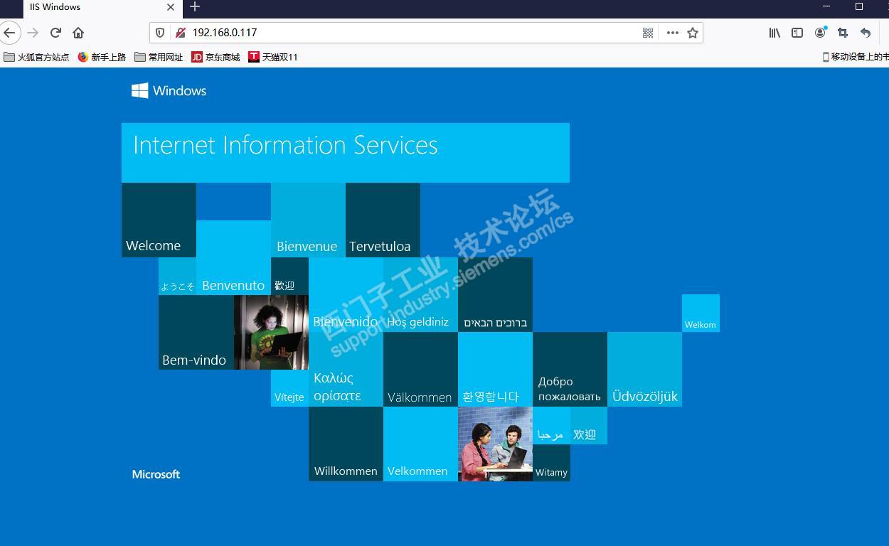This screenshot has height=546, width=889.
Task: Open the 新手上路 bookmark
Action: (x=102, y=57)
